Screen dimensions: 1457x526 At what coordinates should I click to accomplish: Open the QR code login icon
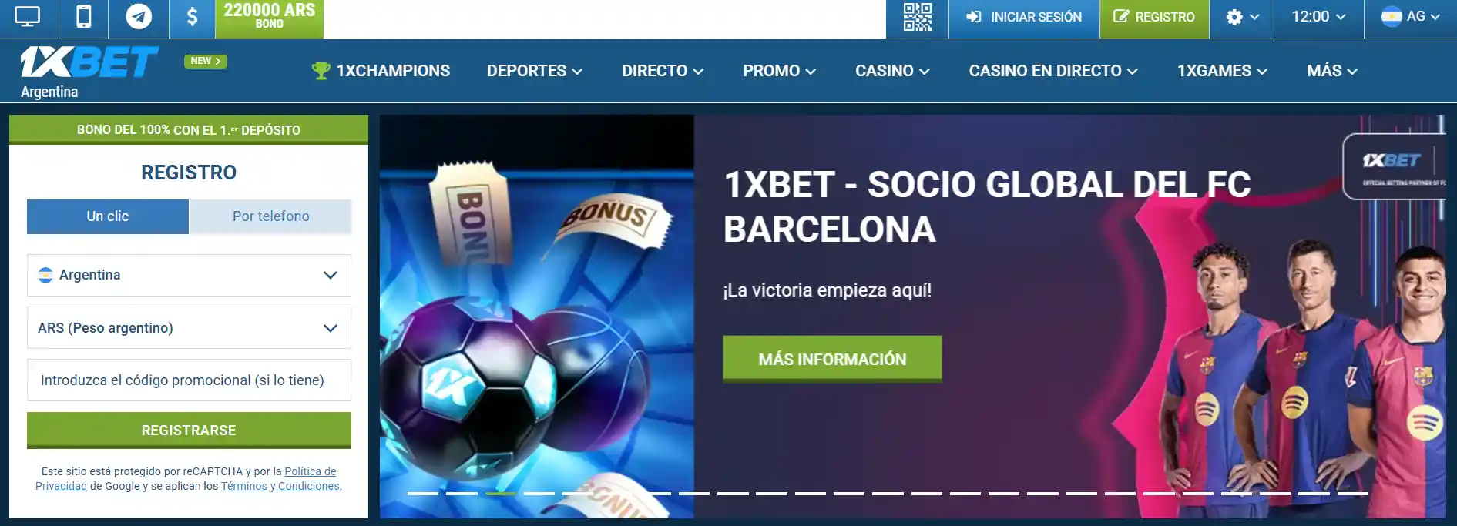coord(917,17)
